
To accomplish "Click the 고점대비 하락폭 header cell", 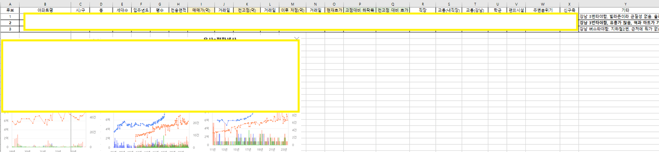I will point(360,10).
